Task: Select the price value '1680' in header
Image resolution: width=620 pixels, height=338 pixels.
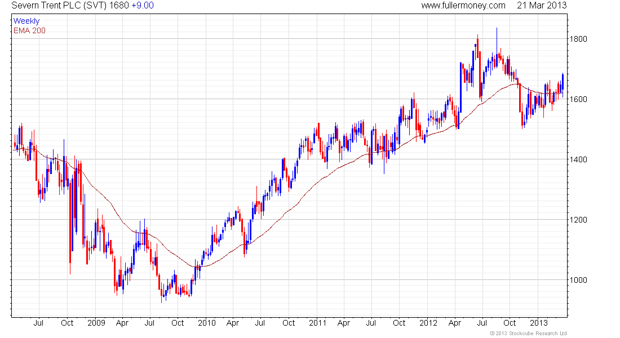Action: click(x=119, y=6)
